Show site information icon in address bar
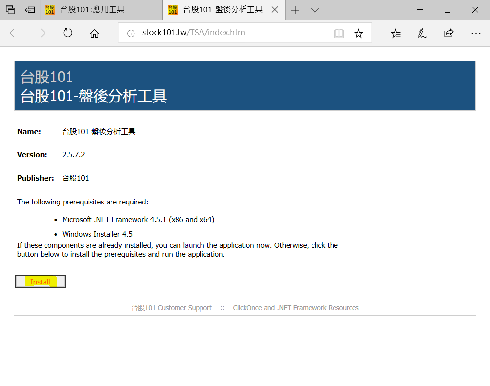The image size is (490, 386). pos(131,33)
